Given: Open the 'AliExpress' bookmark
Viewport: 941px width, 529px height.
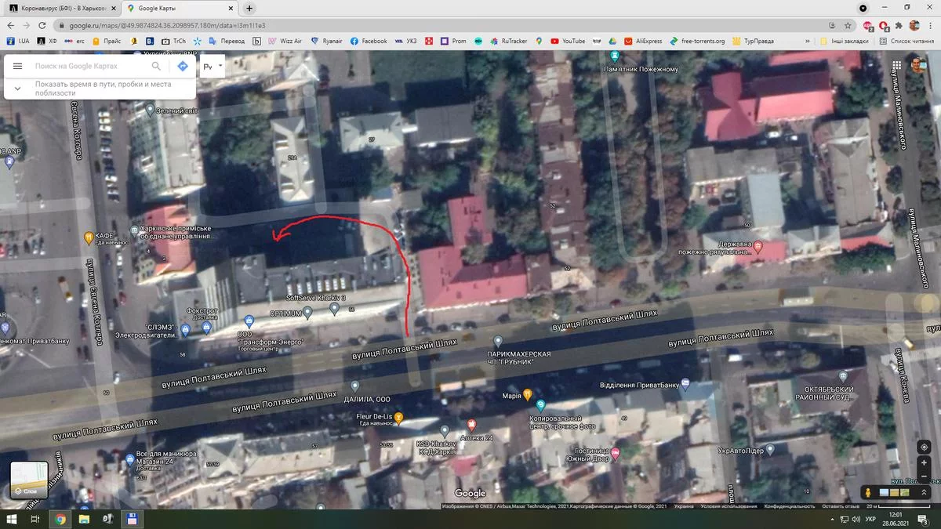Looking at the screenshot, I should click(x=643, y=41).
